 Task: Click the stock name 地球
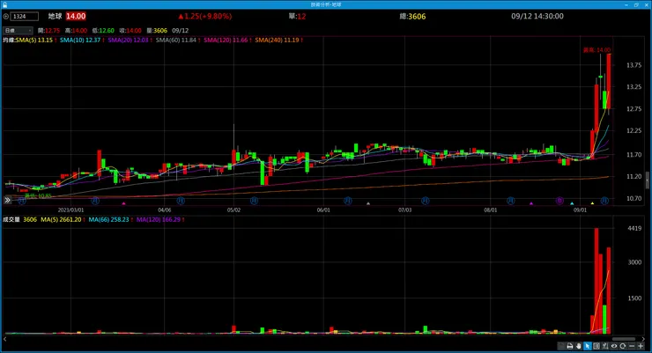[x=55, y=16]
